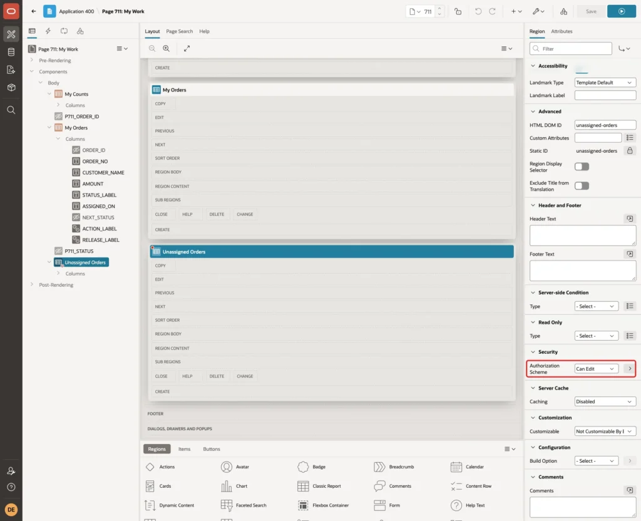
Task: Toggle Region Display Selector switch
Action: coord(582,167)
